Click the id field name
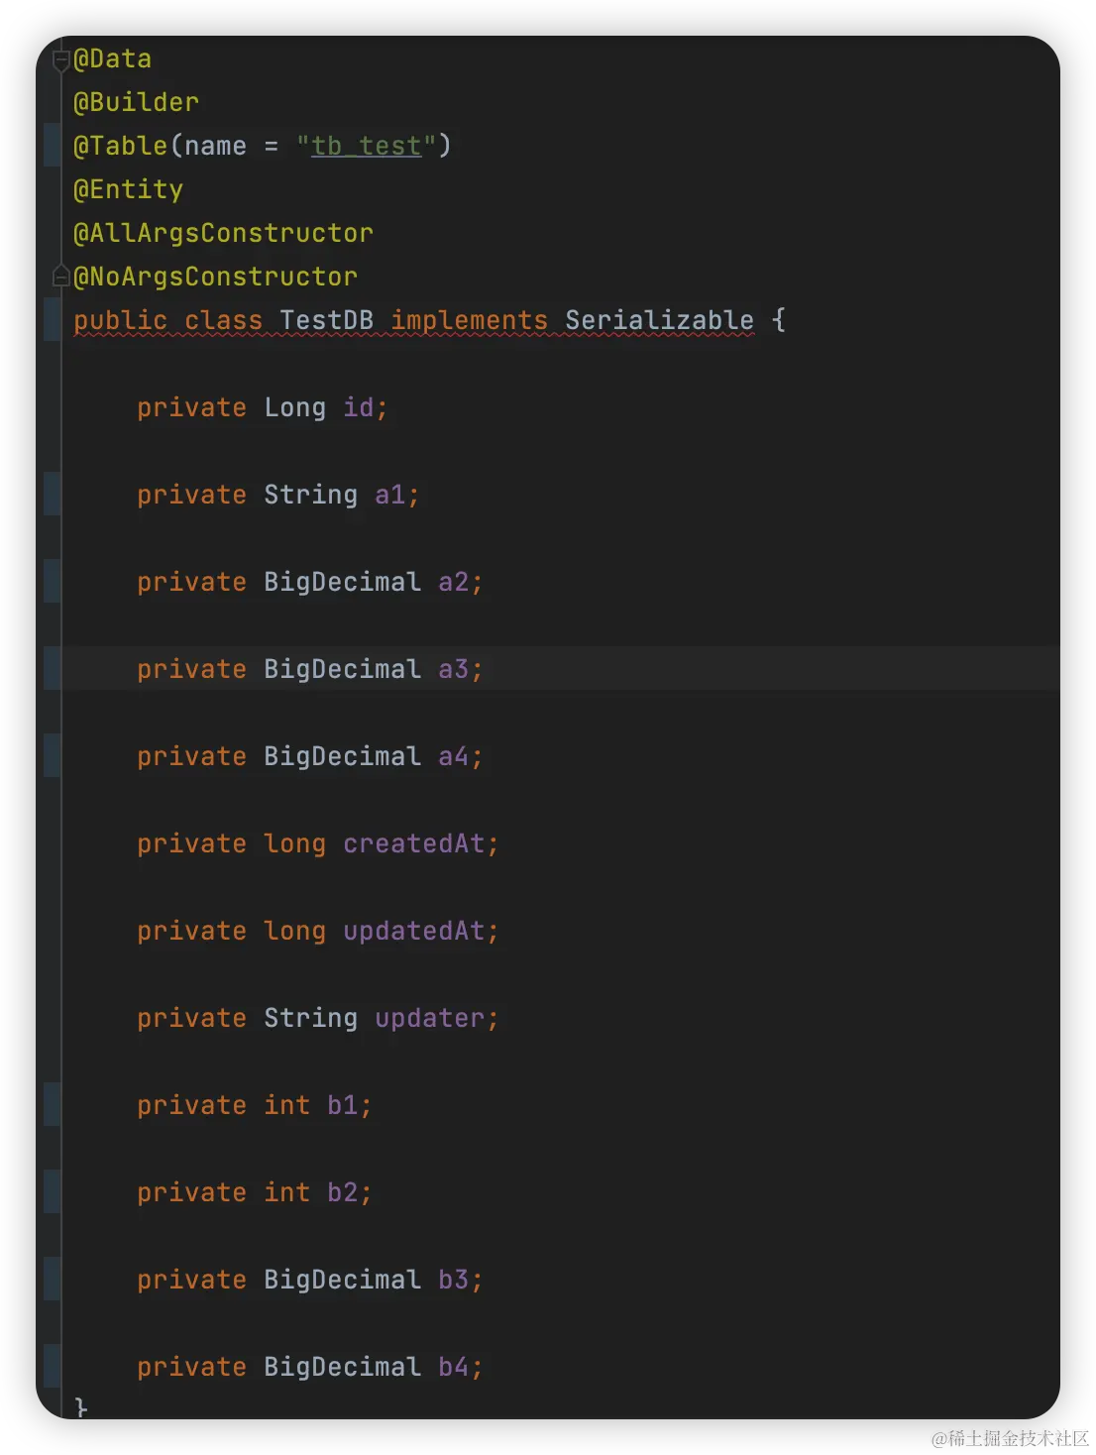The image size is (1096, 1455). [x=359, y=407]
